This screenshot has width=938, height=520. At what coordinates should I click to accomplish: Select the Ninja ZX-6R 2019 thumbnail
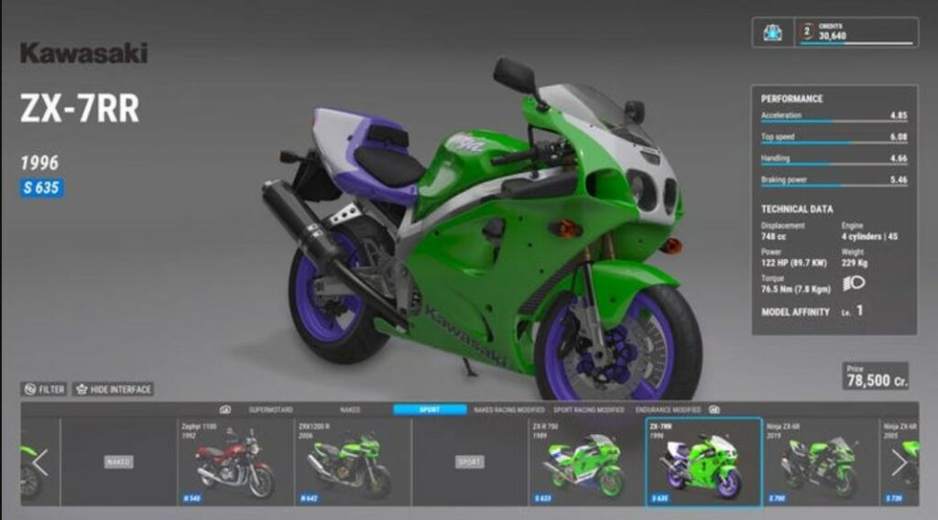click(821, 461)
